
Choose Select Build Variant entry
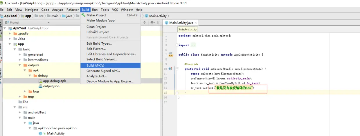[110, 59]
